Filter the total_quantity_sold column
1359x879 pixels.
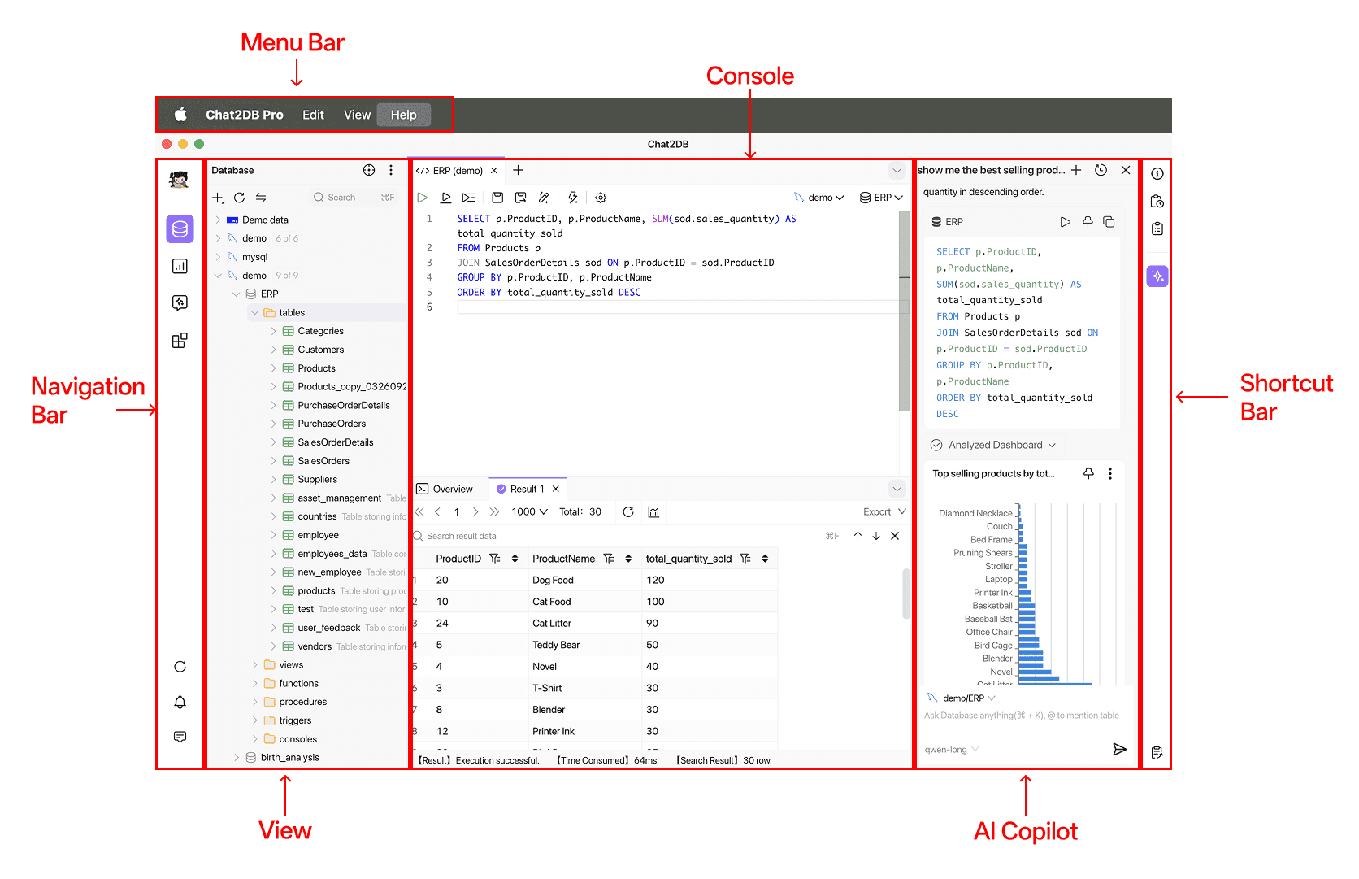(745, 559)
